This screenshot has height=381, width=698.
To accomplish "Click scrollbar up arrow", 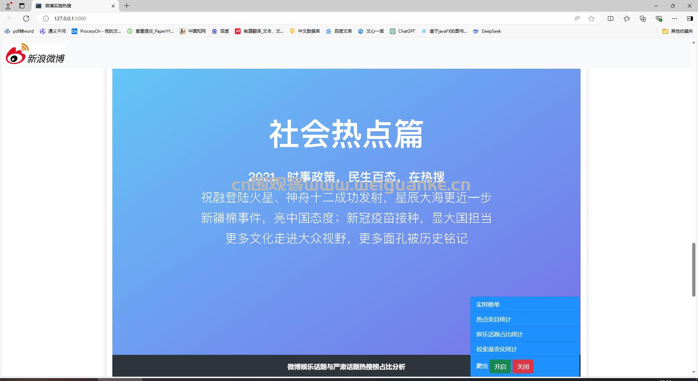I will [x=694, y=43].
